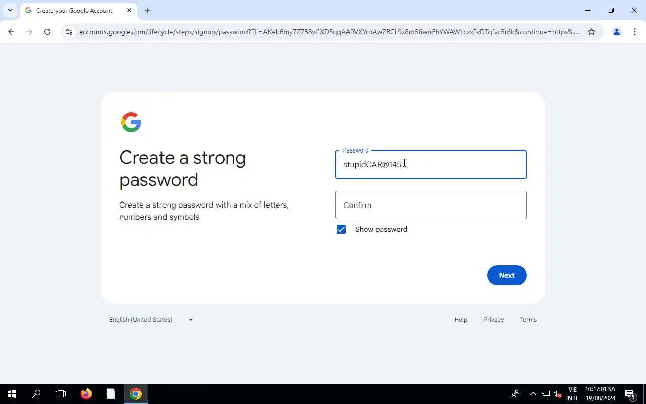
Task: Open the Privacy link
Action: point(494,320)
